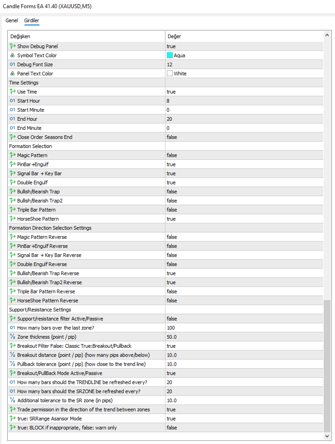Open Bullish/Bearish Trap Reverse value dropdown
This screenshot has height=444, width=335.
(244, 273)
